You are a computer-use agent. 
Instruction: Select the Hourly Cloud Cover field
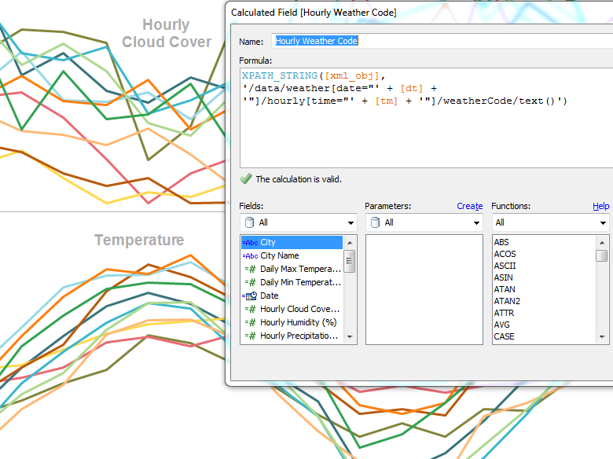[292, 309]
